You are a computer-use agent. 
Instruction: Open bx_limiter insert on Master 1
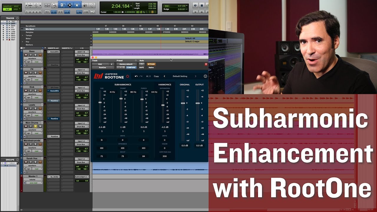click(x=53, y=177)
